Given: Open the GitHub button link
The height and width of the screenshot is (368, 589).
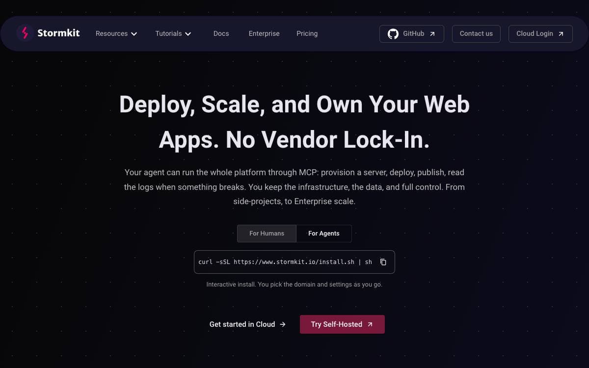Looking at the screenshot, I should click(412, 34).
